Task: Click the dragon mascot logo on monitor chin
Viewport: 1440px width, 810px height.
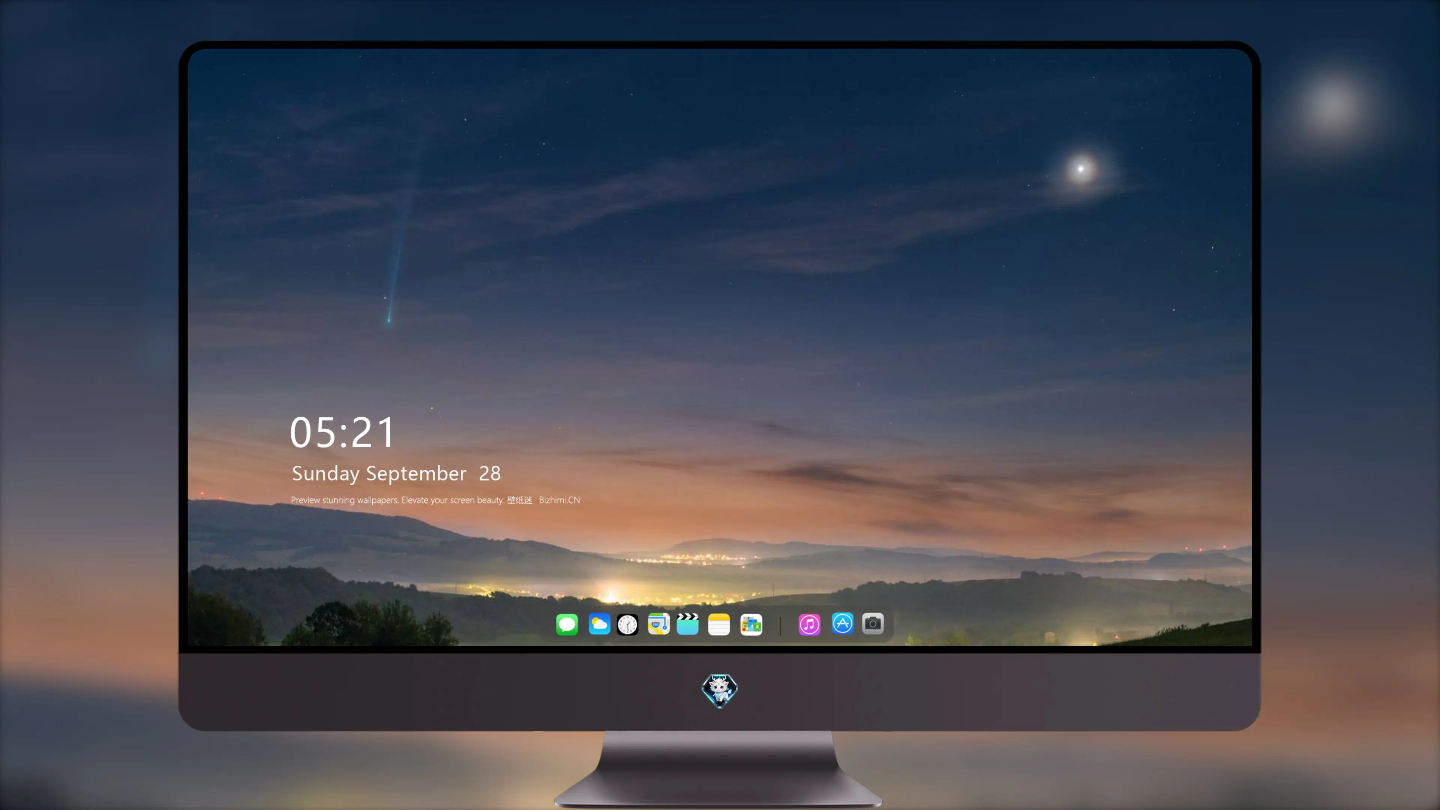Action: point(720,691)
